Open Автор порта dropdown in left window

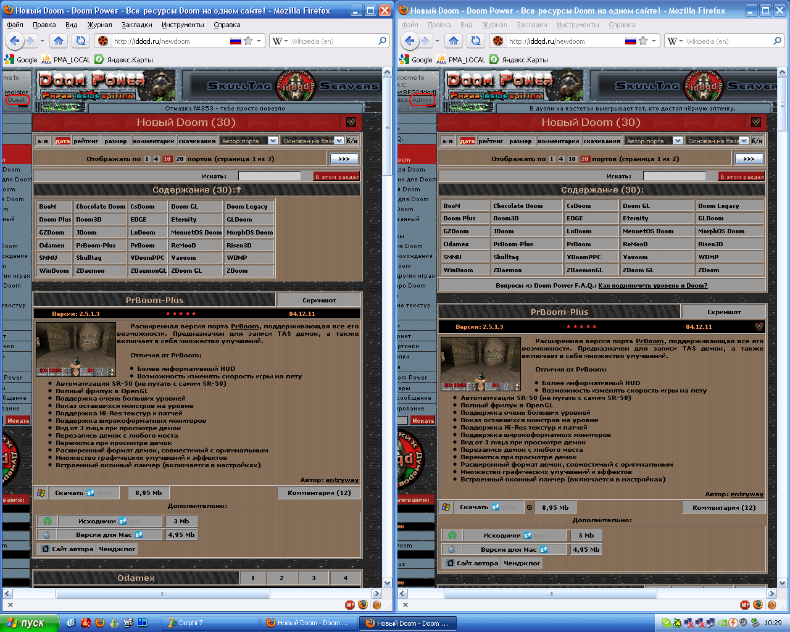(x=273, y=141)
